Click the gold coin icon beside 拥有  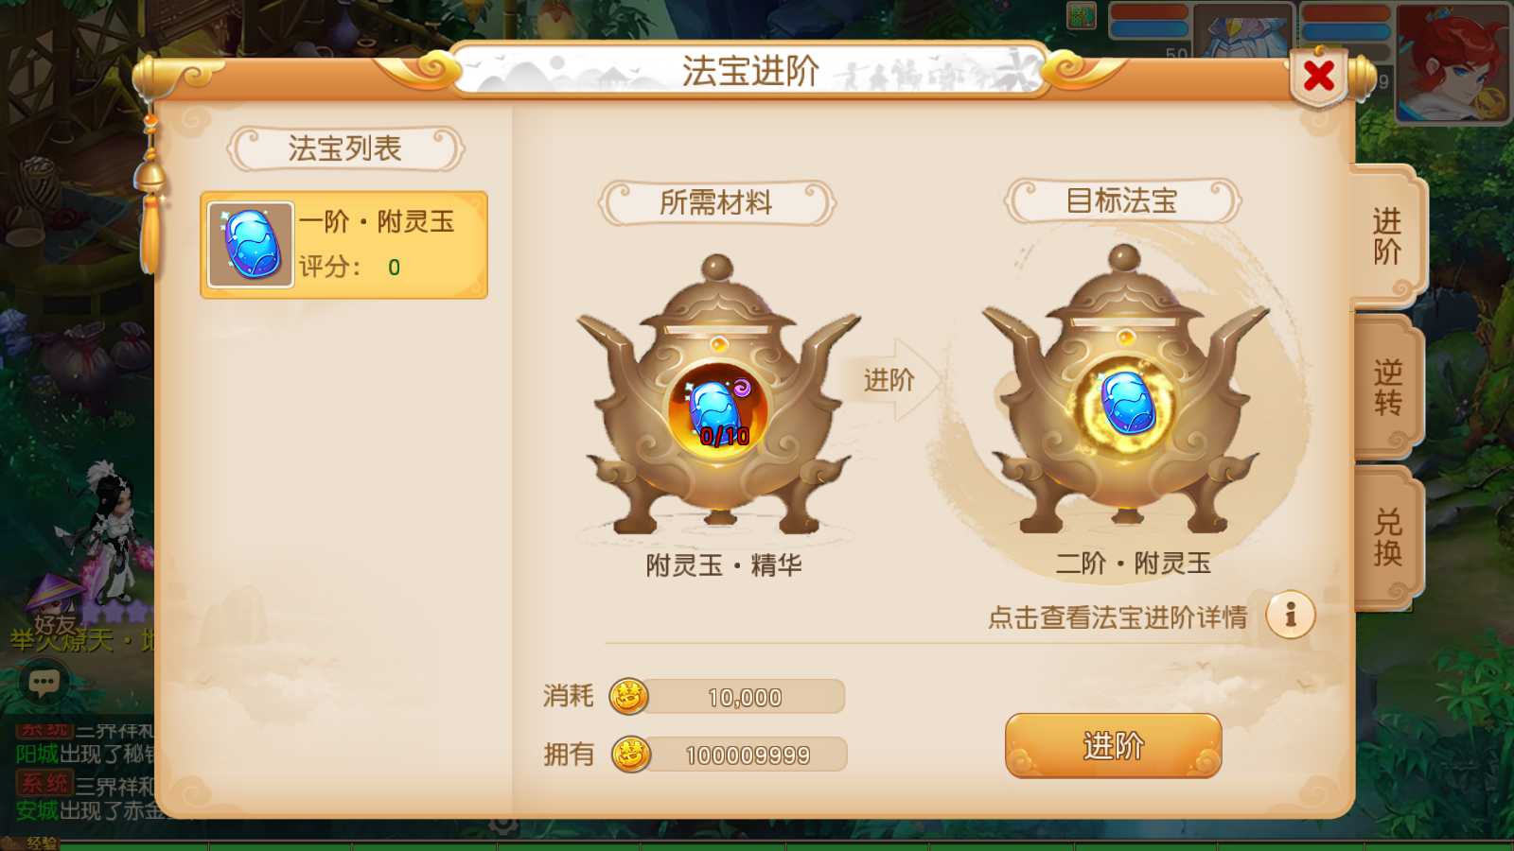tap(630, 755)
